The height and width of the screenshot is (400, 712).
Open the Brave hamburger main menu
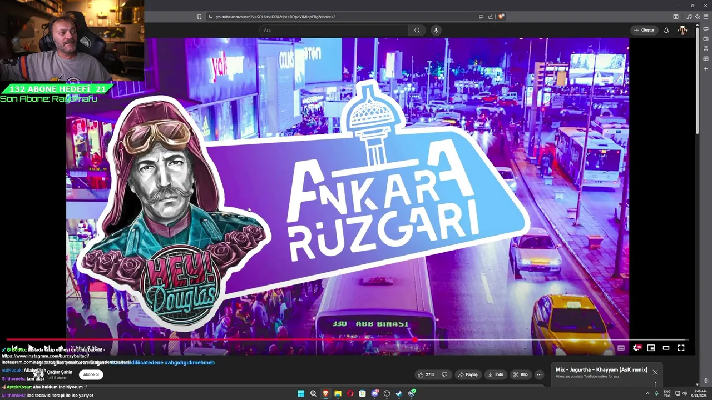pos(705,17)
